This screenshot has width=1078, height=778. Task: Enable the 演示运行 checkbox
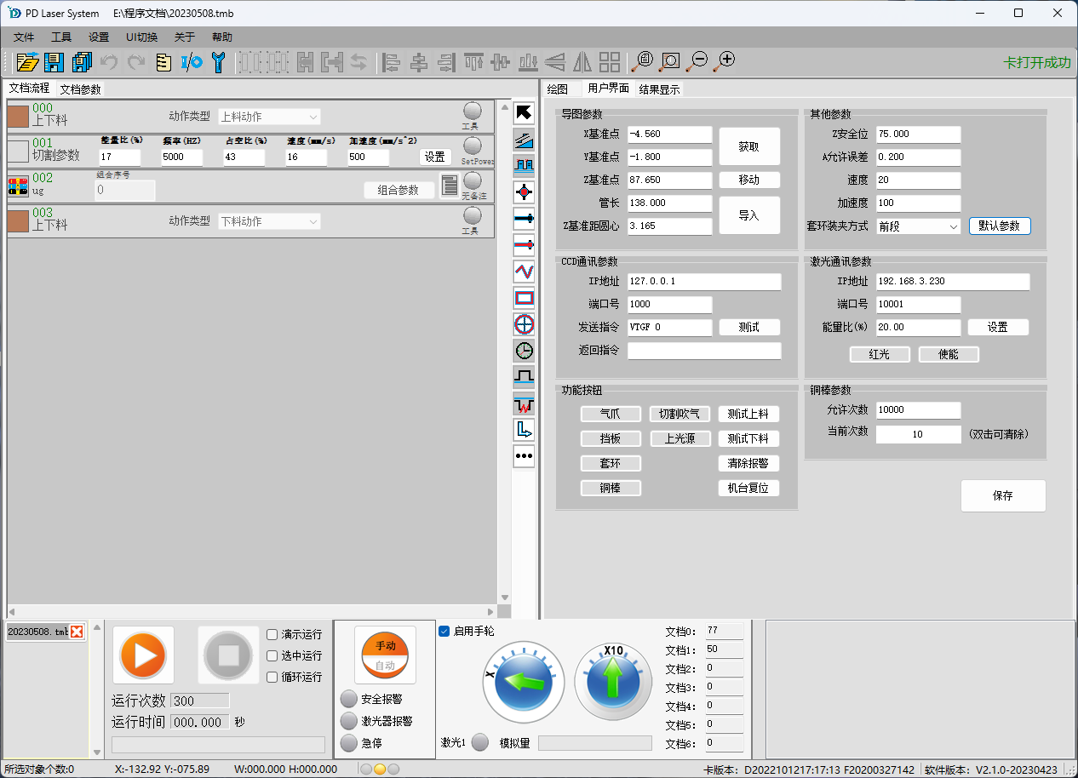pyautogui.click(x=272, y=634)
